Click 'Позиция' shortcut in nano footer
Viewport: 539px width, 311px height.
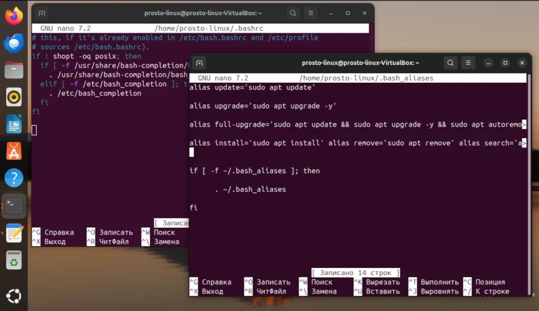pos(484,282)
